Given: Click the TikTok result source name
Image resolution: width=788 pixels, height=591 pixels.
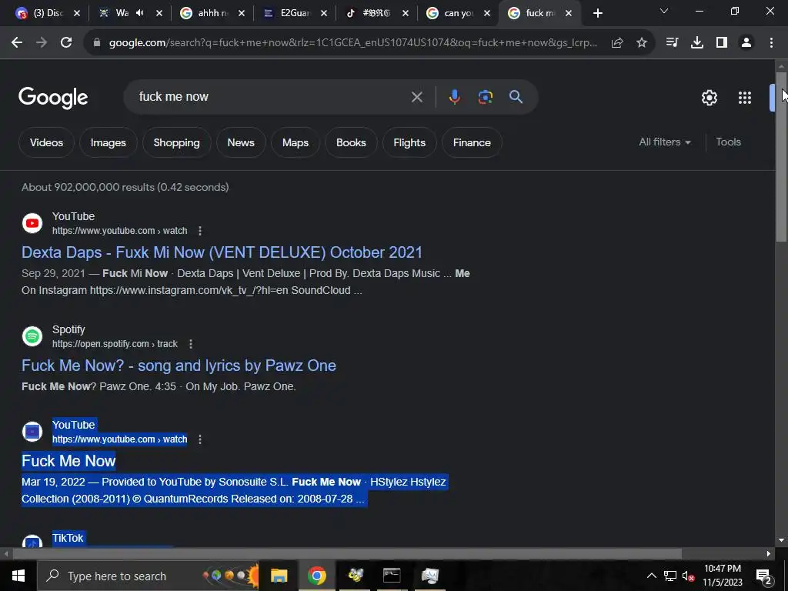Looking at the screenshot, I should pyautogui.click(x=68, y=538).
